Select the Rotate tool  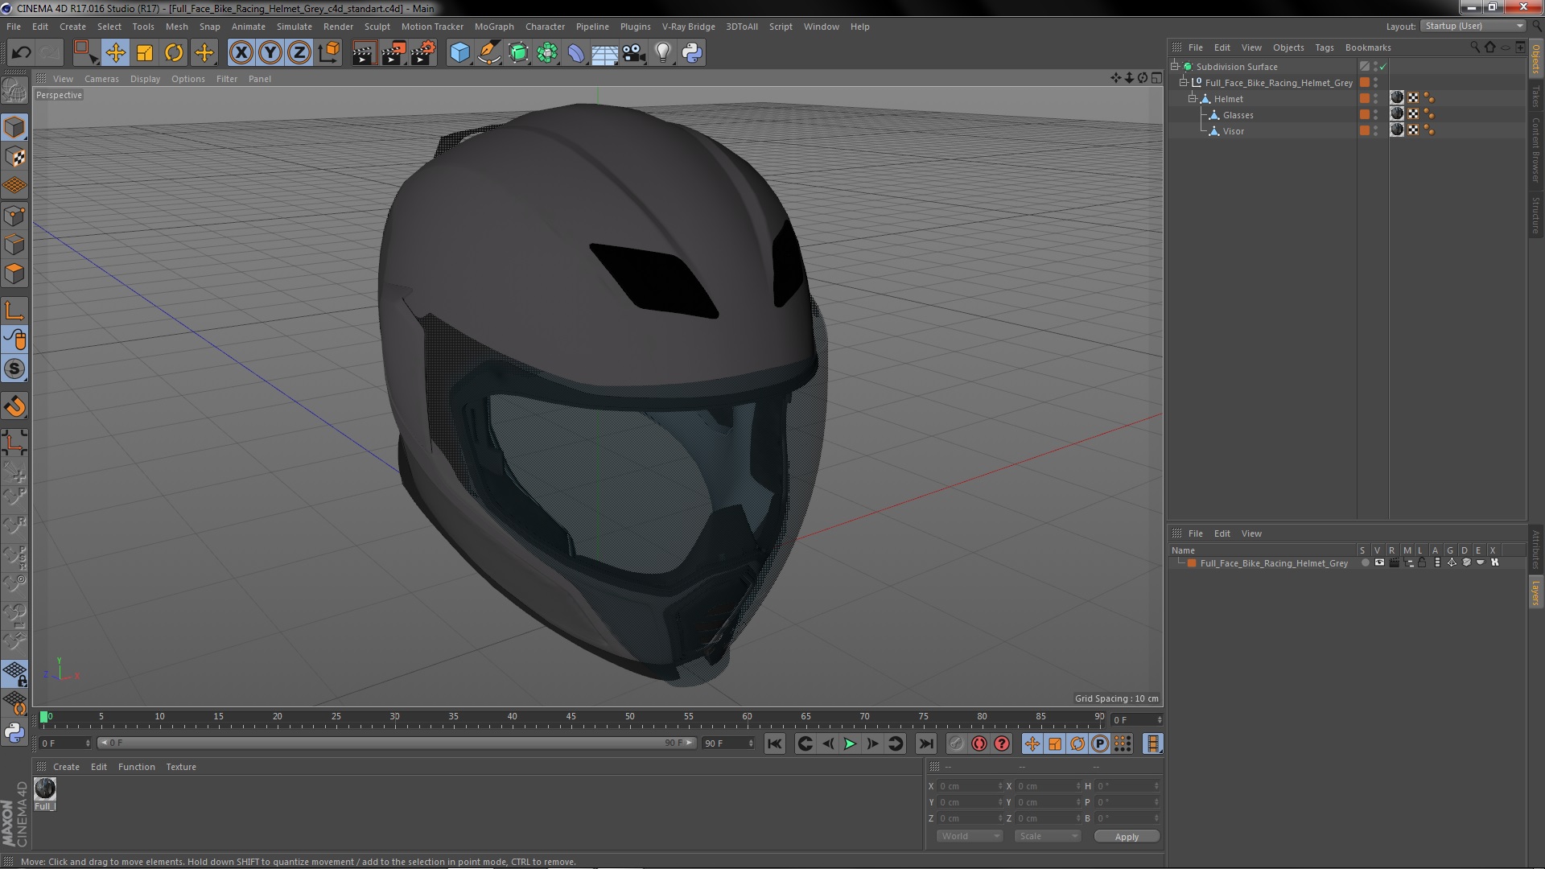coord(174,53)
